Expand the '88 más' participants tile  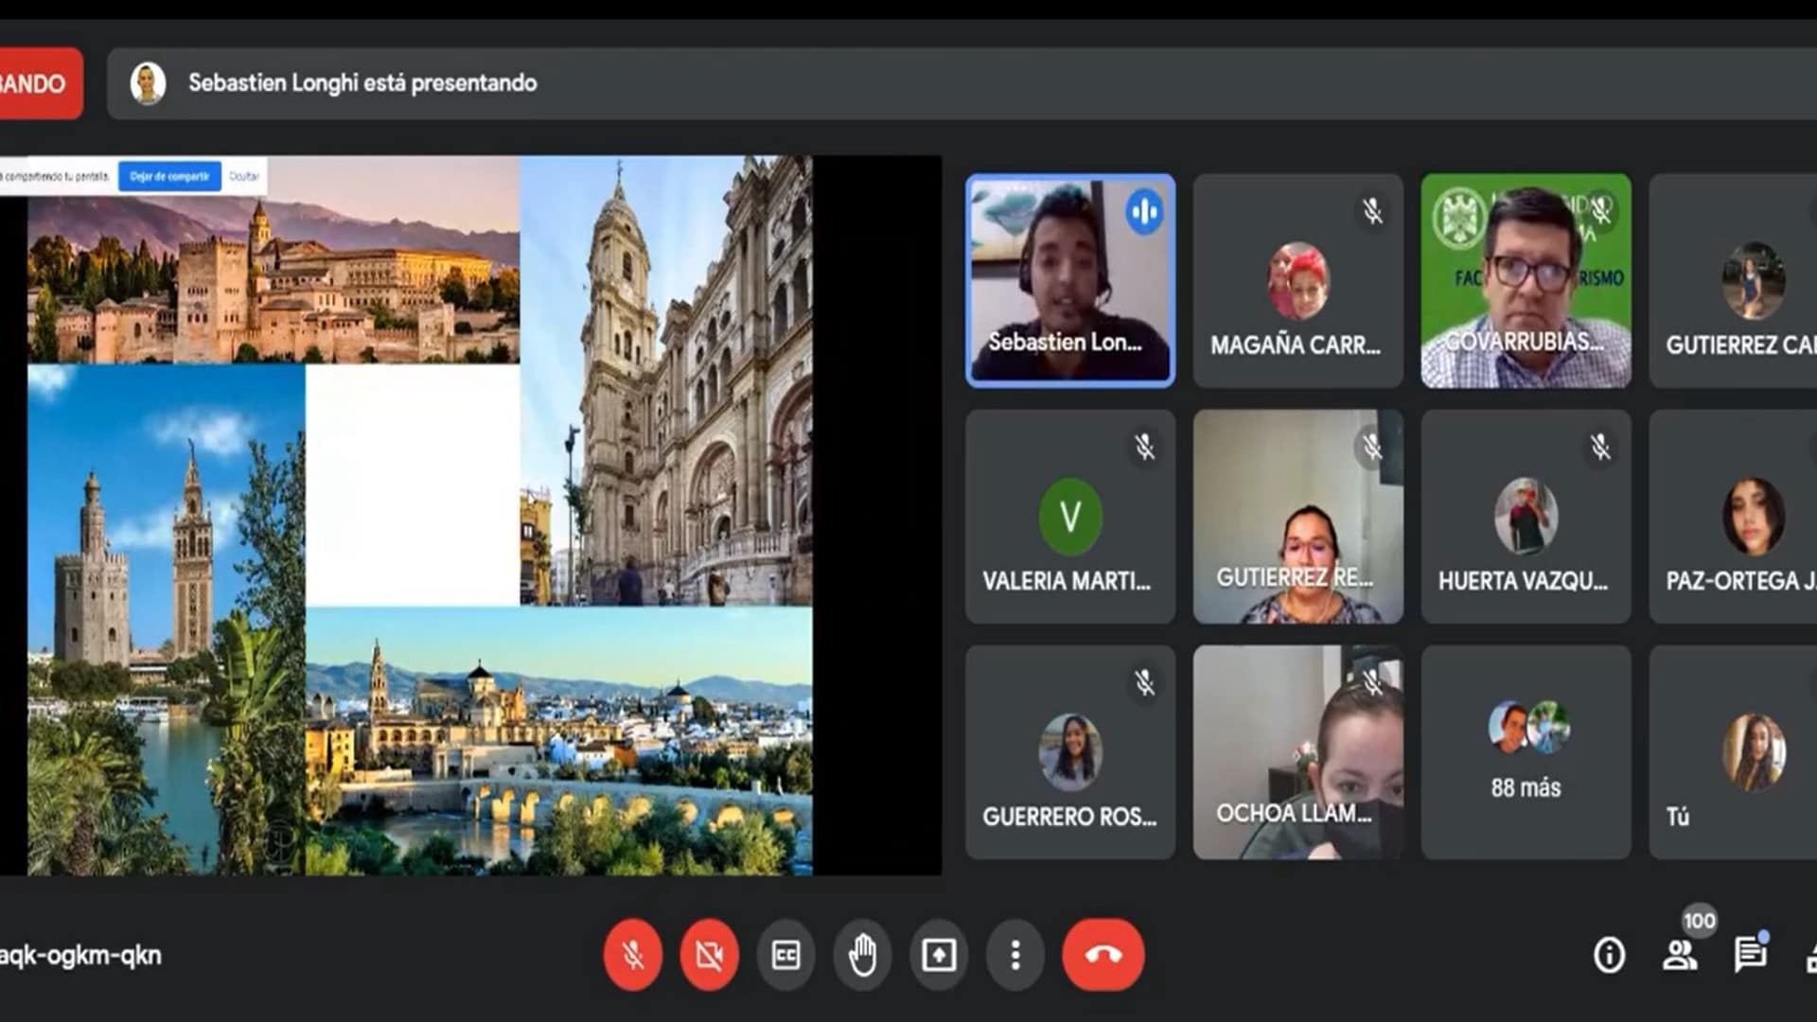pyautogui.click(x=1526, y=752)
